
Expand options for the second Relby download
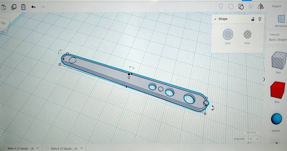click(x=81, y=148)
